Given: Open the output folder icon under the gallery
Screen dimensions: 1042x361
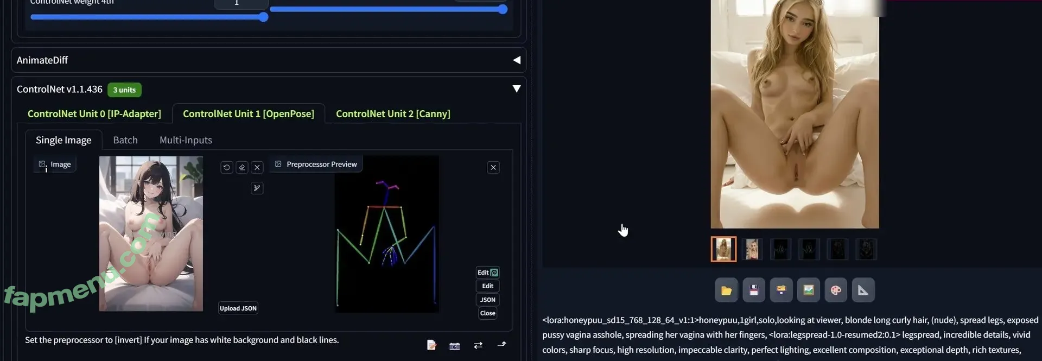Looking at the screenshot, I should coord(726,290).
